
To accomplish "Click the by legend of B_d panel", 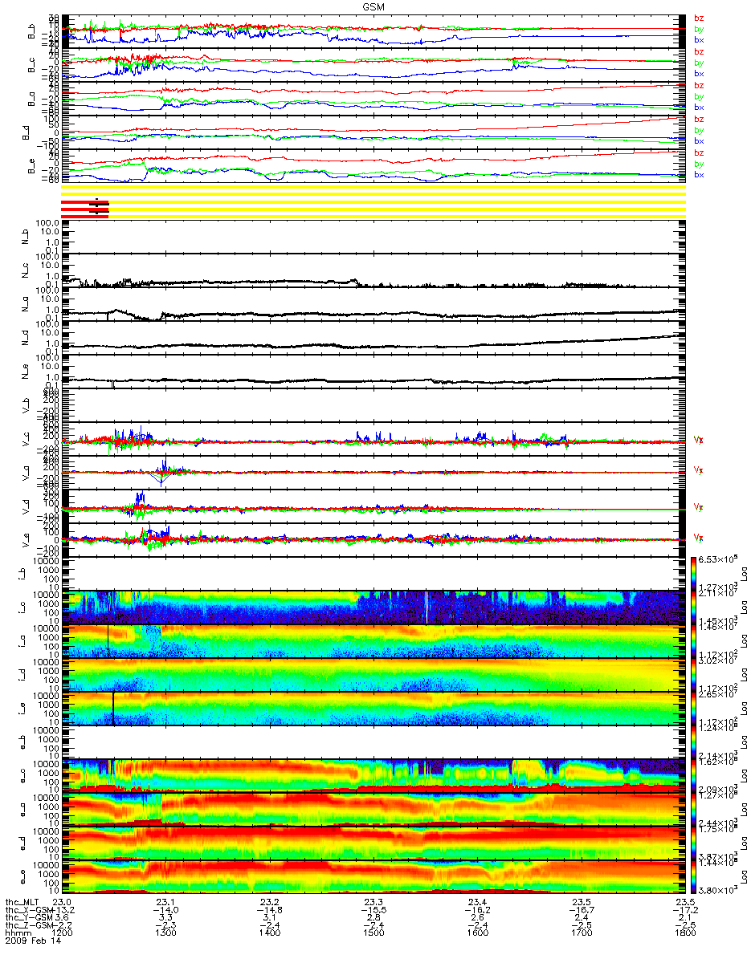I will pos(699,130).
